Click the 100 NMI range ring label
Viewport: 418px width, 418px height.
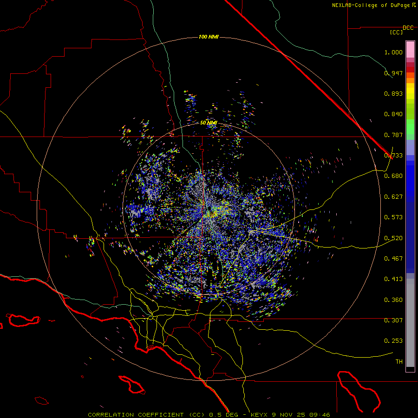point(209,37)
